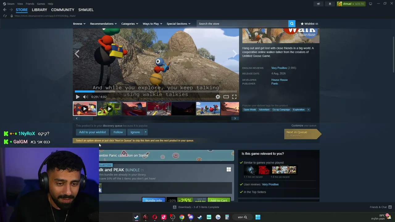Open the SHMUEL profile tab

tap(86, 10)
